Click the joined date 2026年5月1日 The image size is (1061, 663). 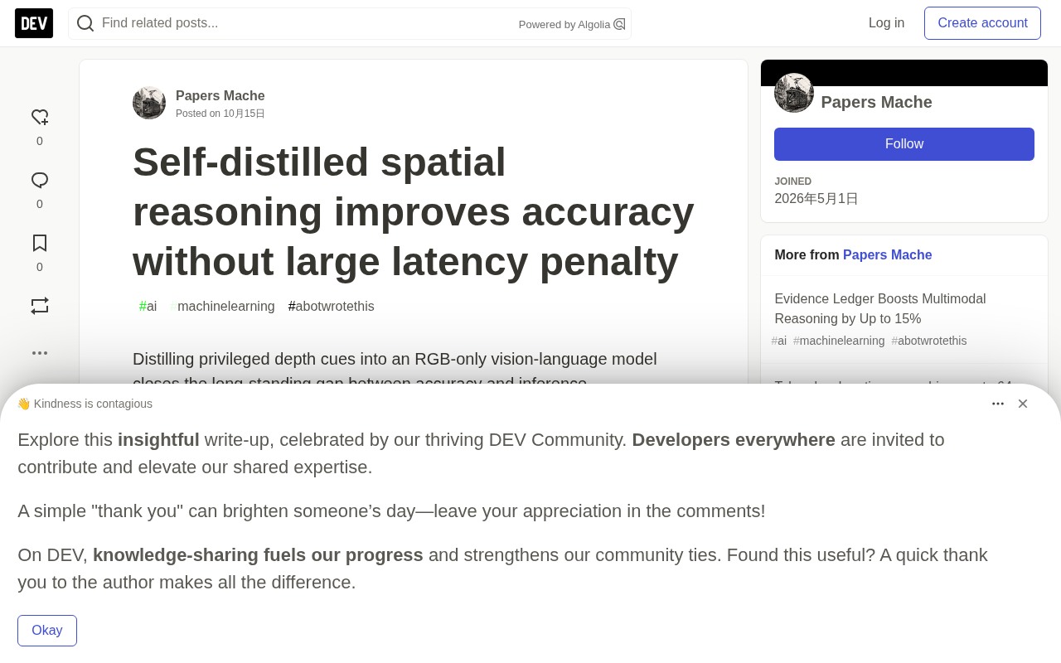click(816, 199)
